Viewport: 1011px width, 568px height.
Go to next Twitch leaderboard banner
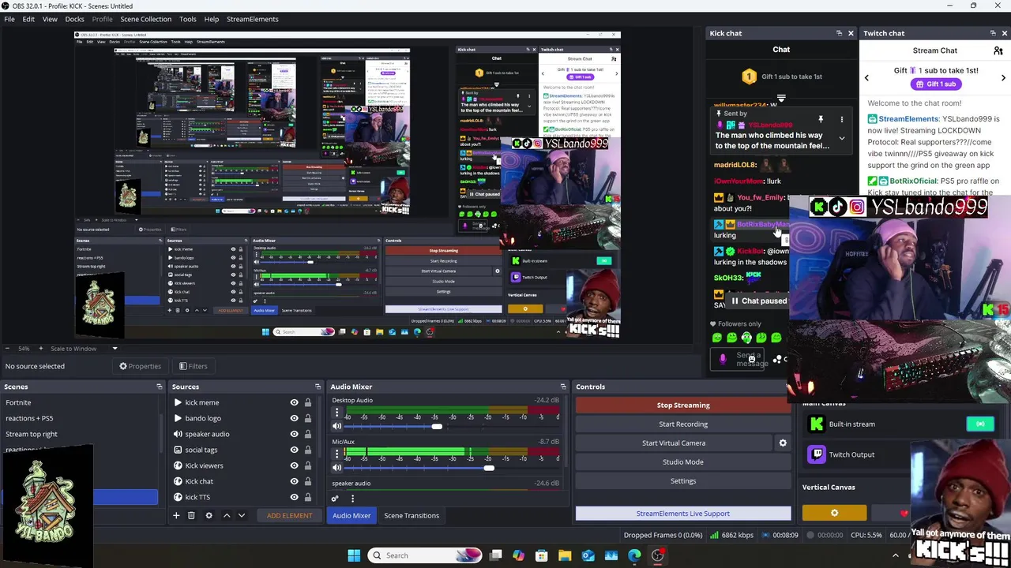(1003, 77)
